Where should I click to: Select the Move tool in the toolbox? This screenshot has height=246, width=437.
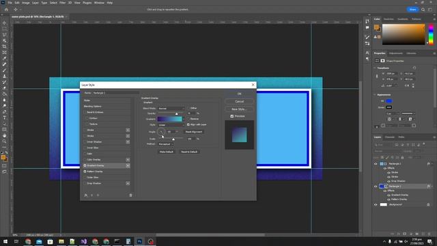(x=4, y=23)
